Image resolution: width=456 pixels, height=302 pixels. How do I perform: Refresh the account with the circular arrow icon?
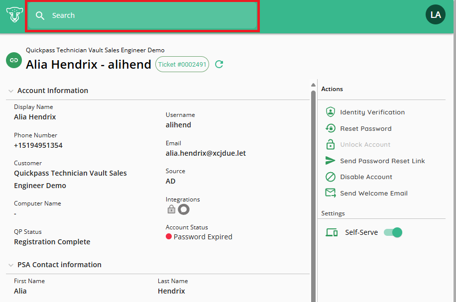(219, 64)
